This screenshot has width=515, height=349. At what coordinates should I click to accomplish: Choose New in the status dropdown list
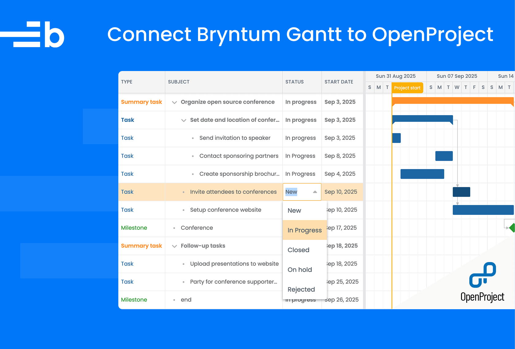[x=294, y=211]
